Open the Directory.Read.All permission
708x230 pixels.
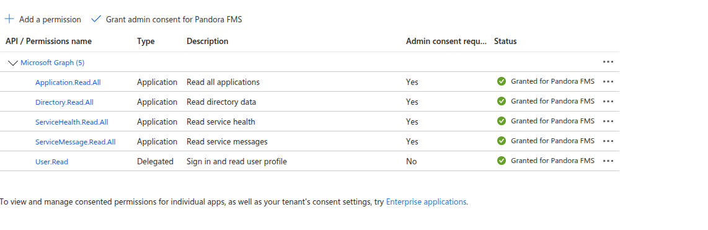tap(64, 102)
